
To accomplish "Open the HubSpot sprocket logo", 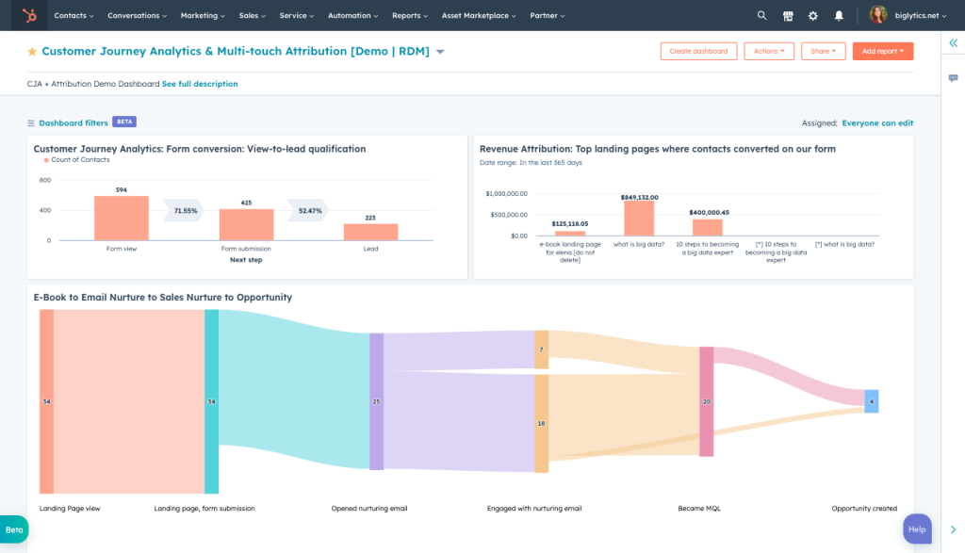I will tap(27, 15).
